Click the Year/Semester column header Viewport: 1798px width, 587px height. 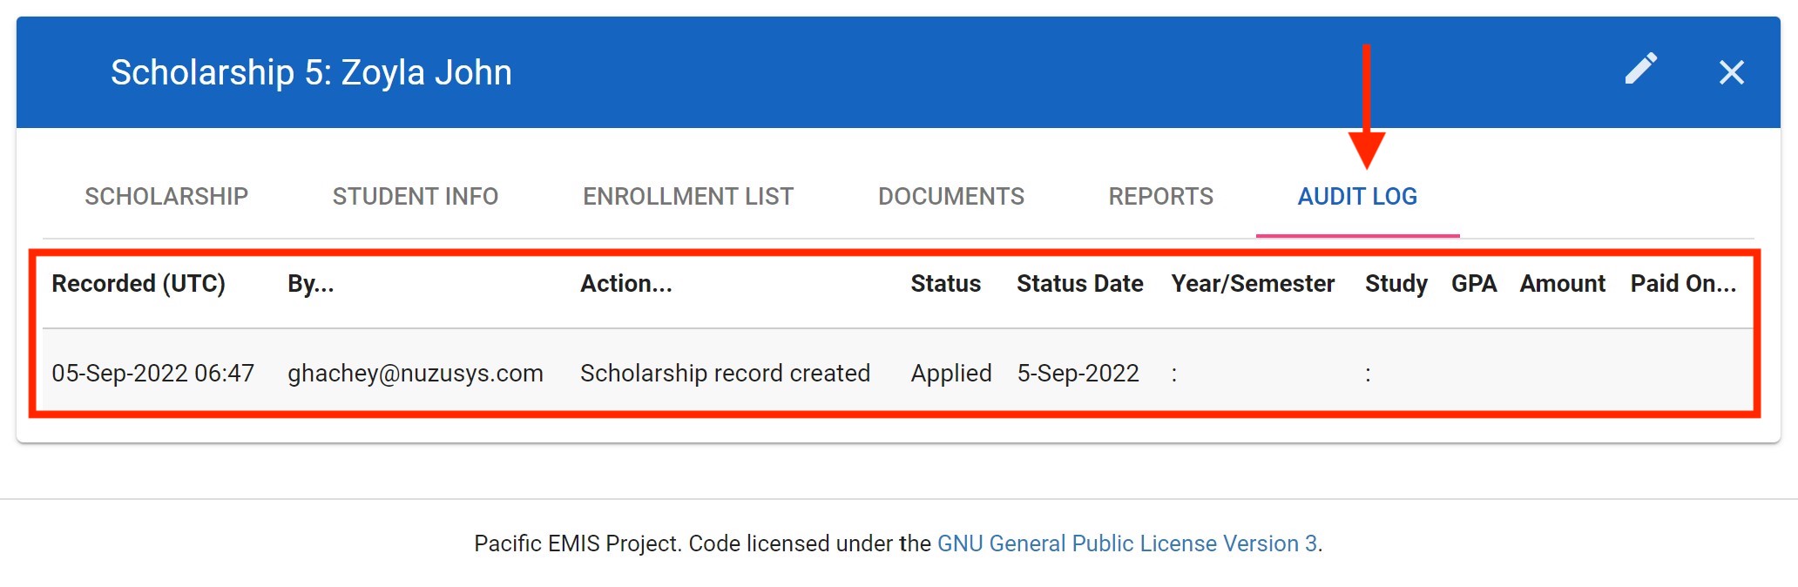point(1252,284)
